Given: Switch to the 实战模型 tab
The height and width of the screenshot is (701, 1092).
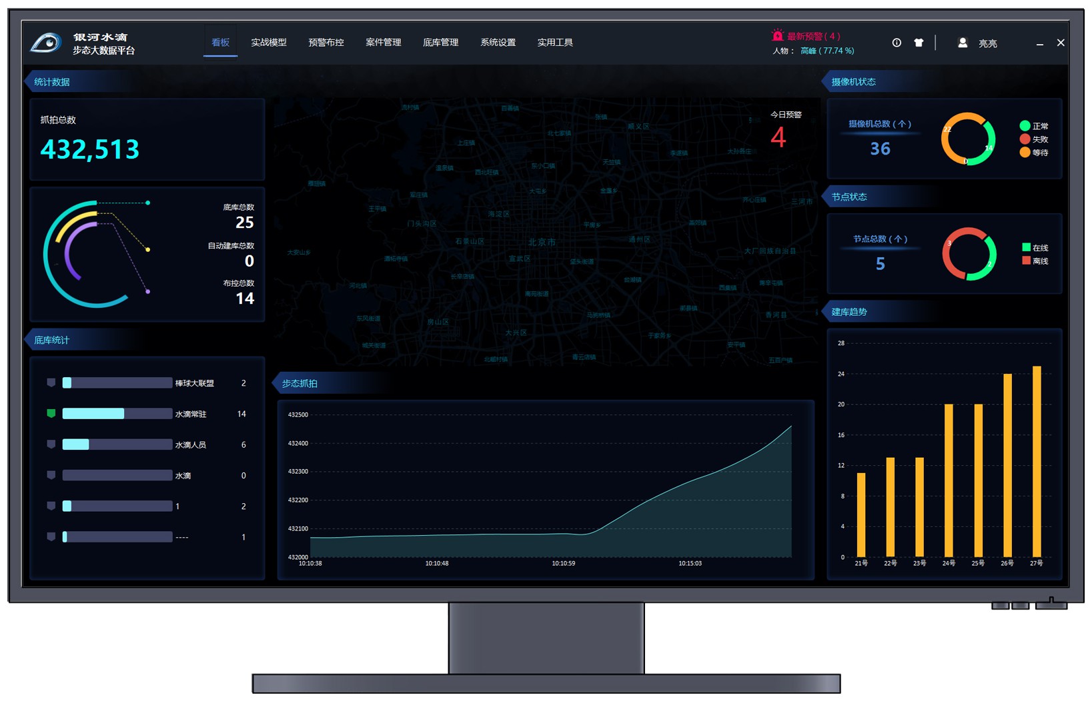Looking at the screenshot, I should (x=268, y=43).
